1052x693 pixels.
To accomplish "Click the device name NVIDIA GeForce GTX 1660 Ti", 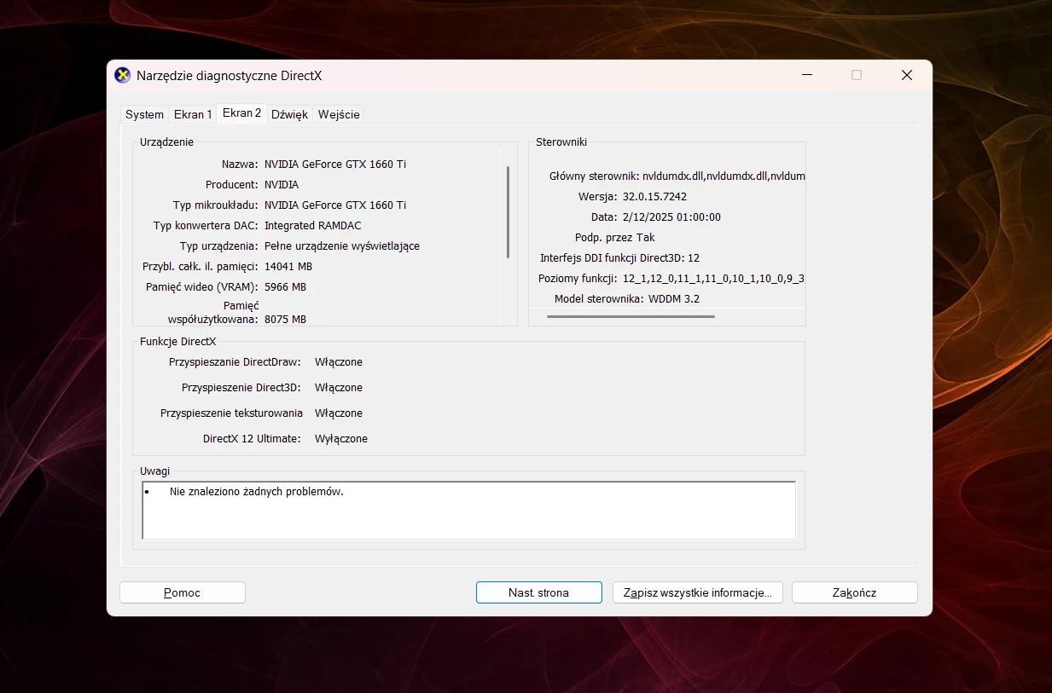I will point(335,164).
